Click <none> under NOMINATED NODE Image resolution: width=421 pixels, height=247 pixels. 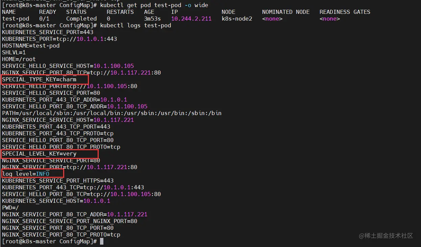click(x=272, y=19)
